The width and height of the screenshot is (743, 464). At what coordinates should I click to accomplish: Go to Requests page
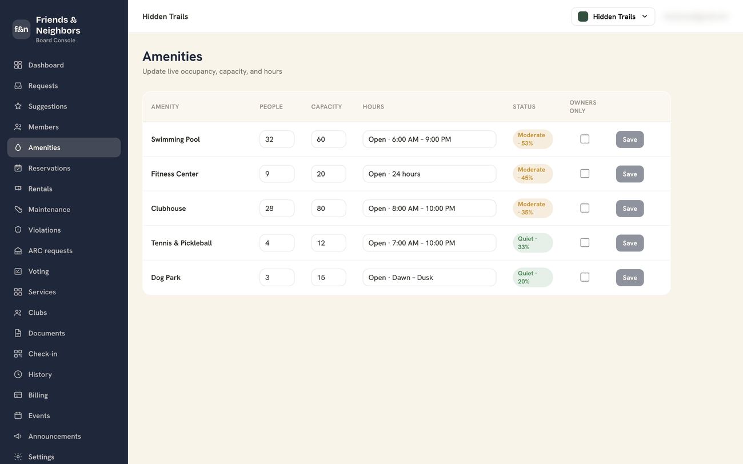pyautogui.click(x=64, y=86)
